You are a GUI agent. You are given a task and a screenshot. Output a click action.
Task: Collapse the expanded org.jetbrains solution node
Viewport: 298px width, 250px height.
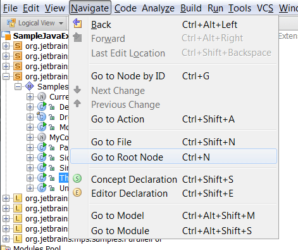[x=6, y=76]
